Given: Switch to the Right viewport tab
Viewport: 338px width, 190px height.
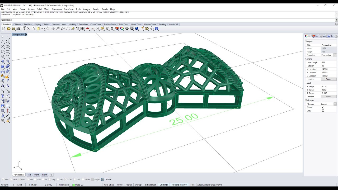Looking at the screenshot, I should [44, 175].
